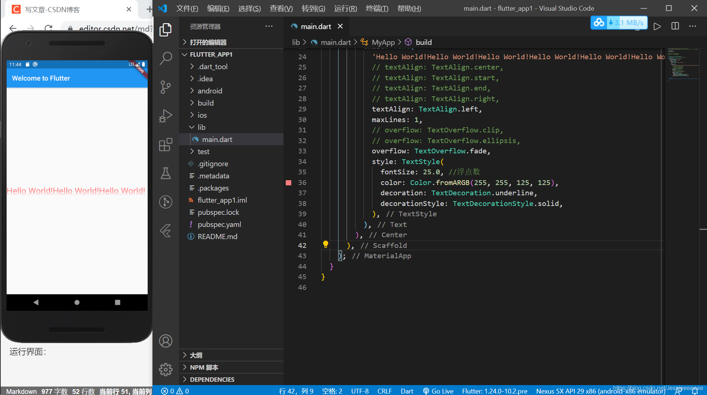Screen dimensions: 707x395
Task: Open Explorer panel more actions ellipsis
Action: tap(269, 26)
